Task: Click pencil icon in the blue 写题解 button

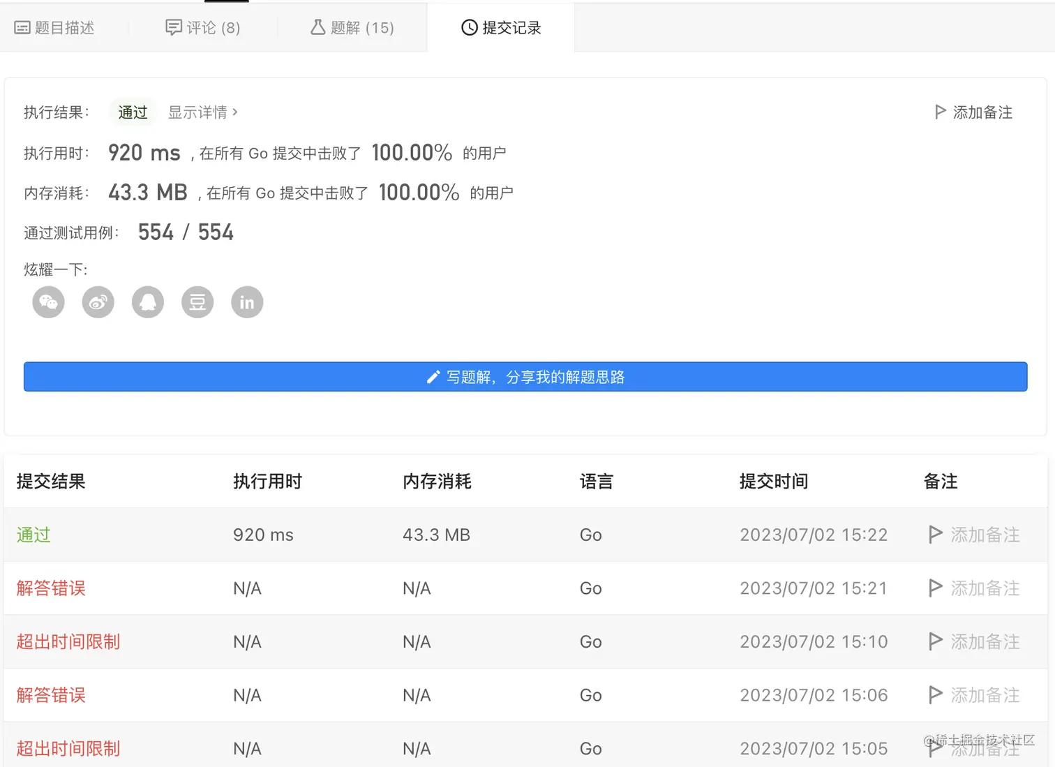Action: pos(433,377)
